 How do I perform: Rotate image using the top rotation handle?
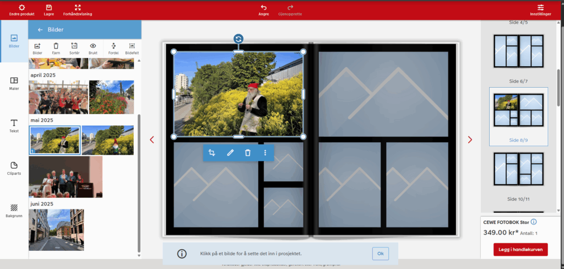238,39
